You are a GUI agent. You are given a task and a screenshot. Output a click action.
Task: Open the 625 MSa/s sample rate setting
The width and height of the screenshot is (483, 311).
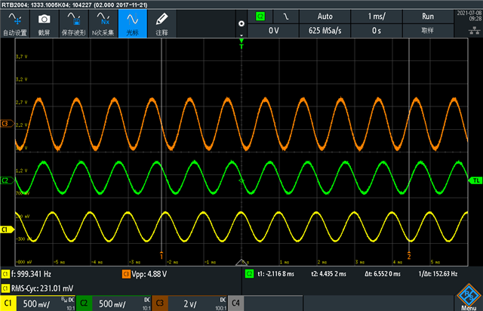pyautogui.click(x=325, y=30)
